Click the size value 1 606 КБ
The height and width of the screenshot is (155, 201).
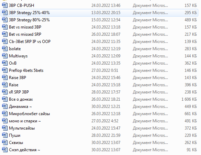tap(189, 99)
